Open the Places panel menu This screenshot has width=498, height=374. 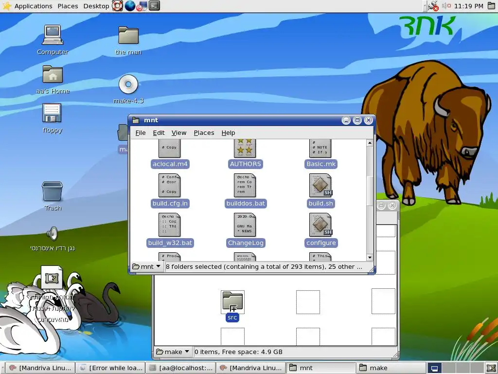tap(68, 6)
